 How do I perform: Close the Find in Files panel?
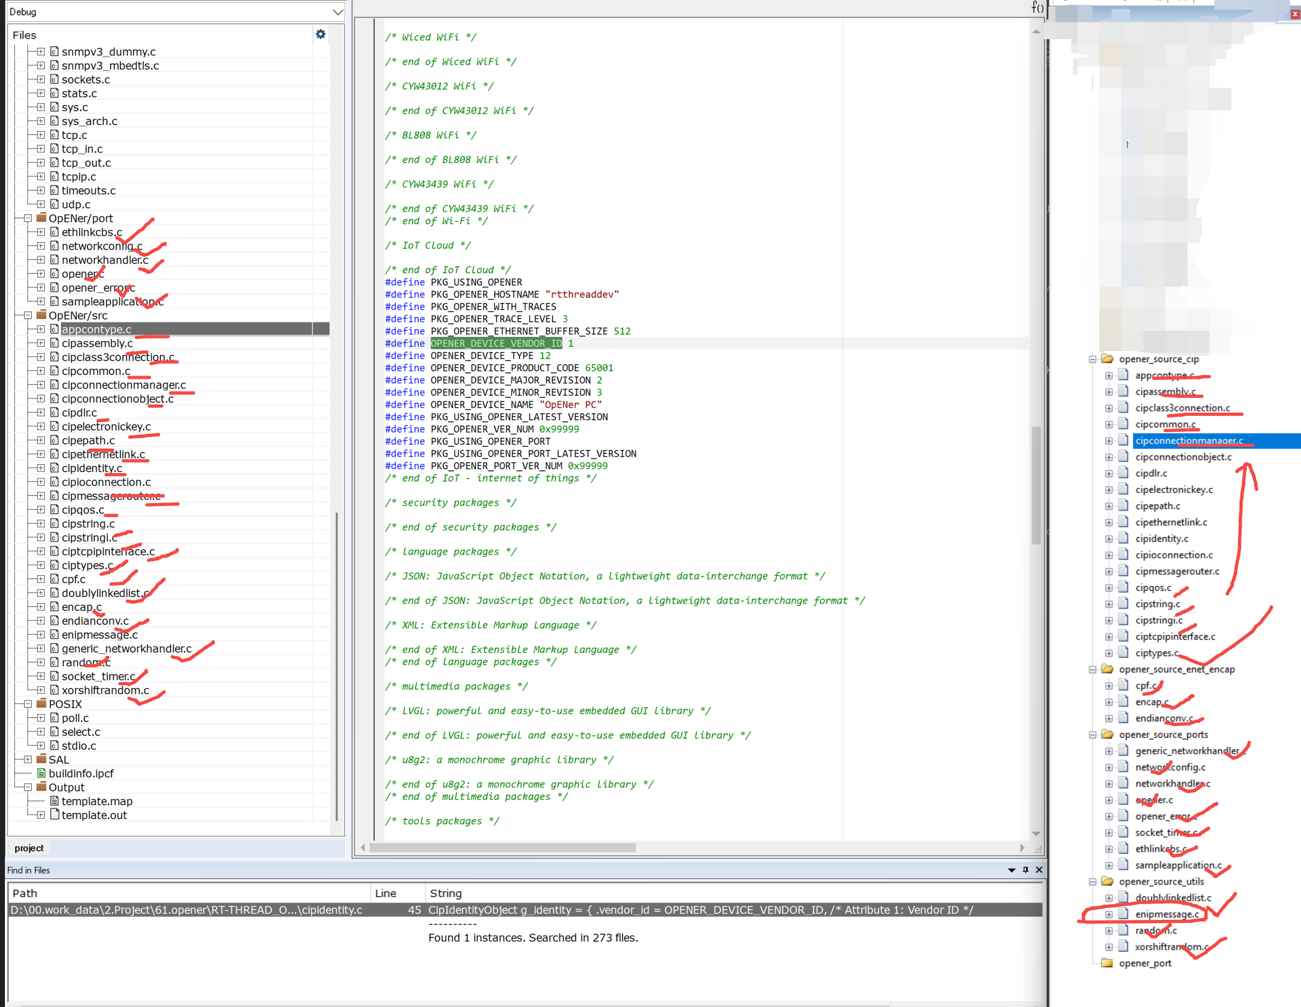(x=1039, y=869)
